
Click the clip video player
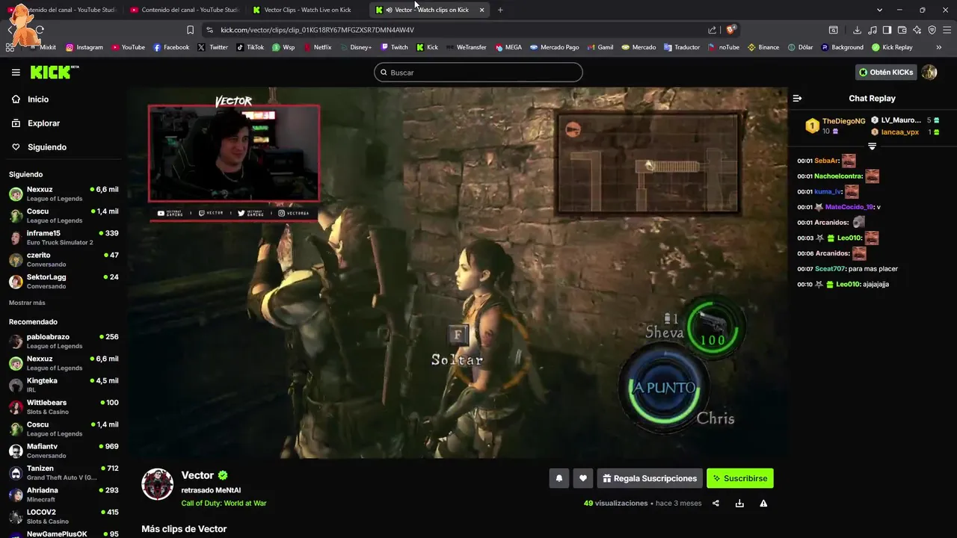pos(457,273)
